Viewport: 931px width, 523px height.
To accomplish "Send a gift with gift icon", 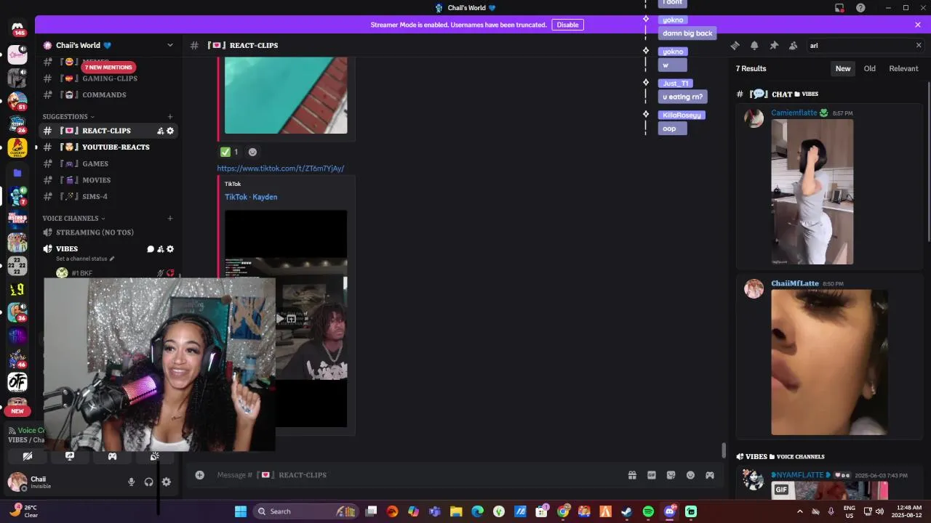I will tap(632, 475).
